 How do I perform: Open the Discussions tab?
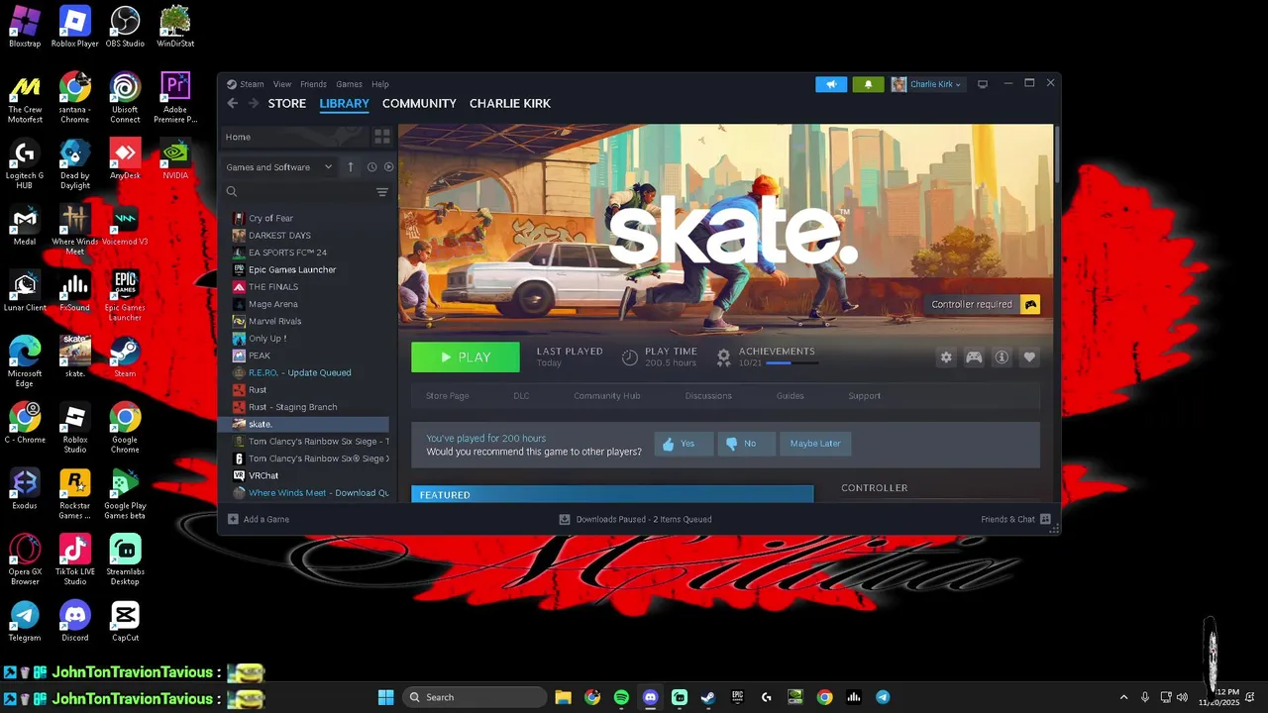tap(708, 396)
